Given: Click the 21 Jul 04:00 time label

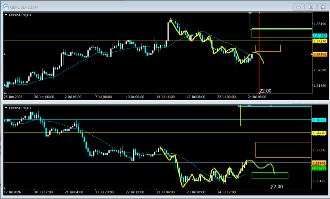Looking at the screenshot, I should 74,192.
